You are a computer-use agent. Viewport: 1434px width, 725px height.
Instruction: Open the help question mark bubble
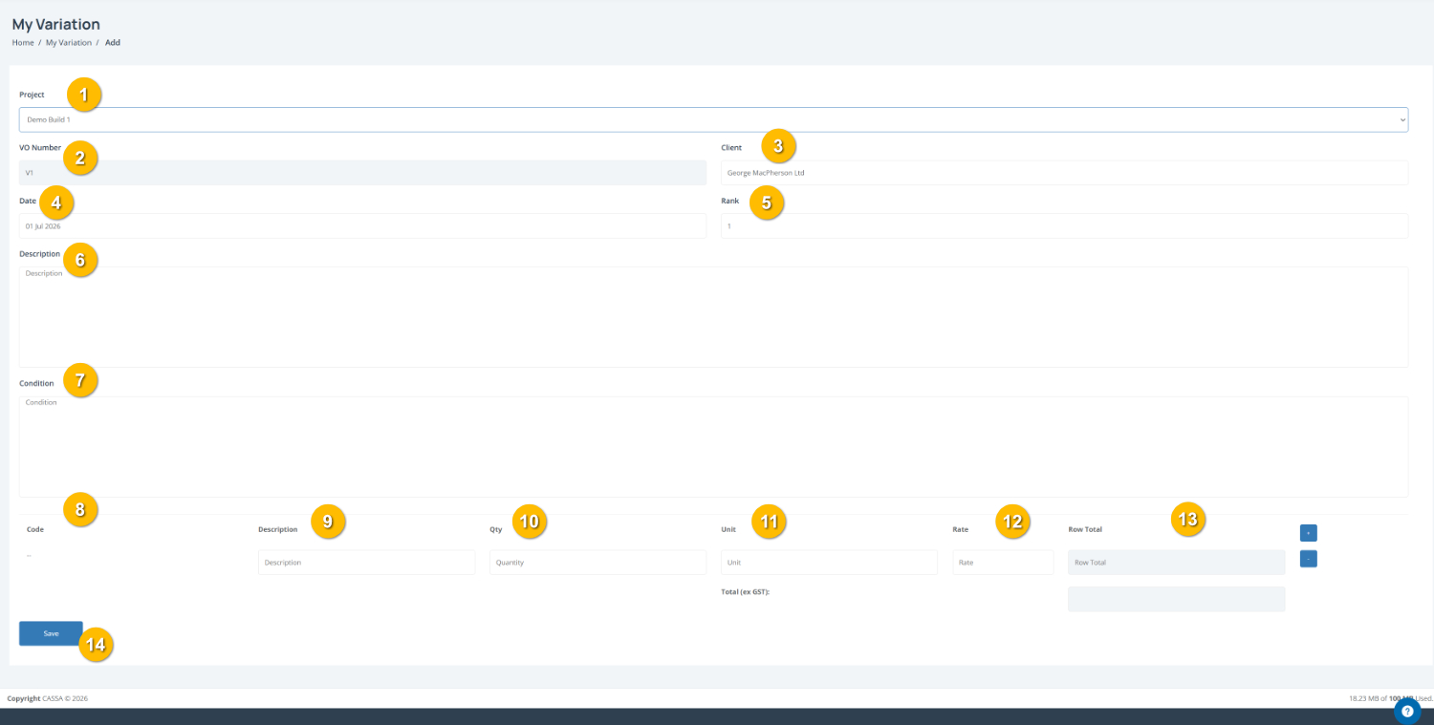coord(1407,711)
